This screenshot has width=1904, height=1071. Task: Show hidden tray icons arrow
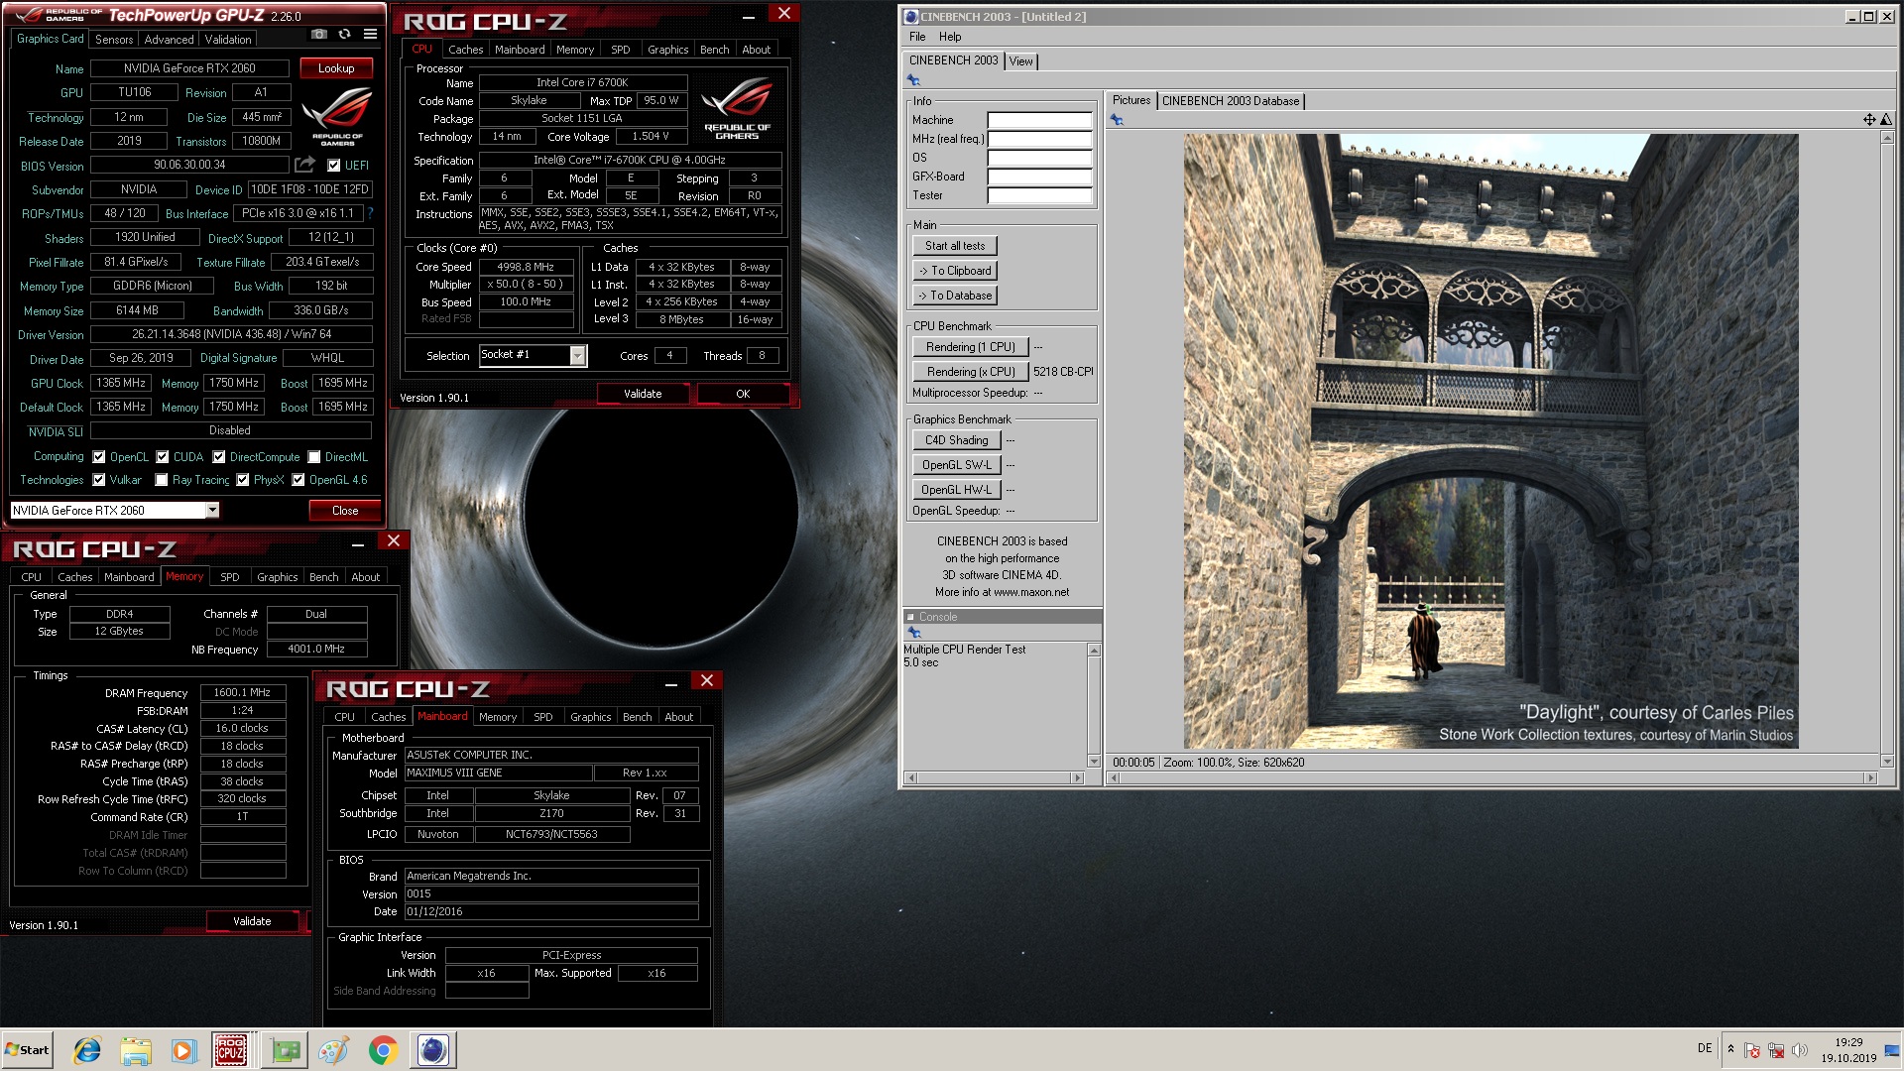[x=1730, y=1049]
